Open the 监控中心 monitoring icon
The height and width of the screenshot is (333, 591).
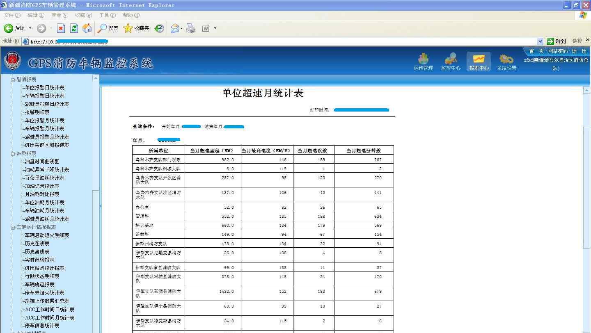pos(450,62)
